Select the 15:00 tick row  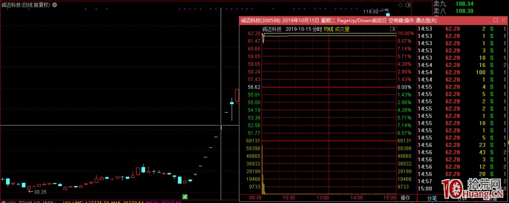coord(462,188)
